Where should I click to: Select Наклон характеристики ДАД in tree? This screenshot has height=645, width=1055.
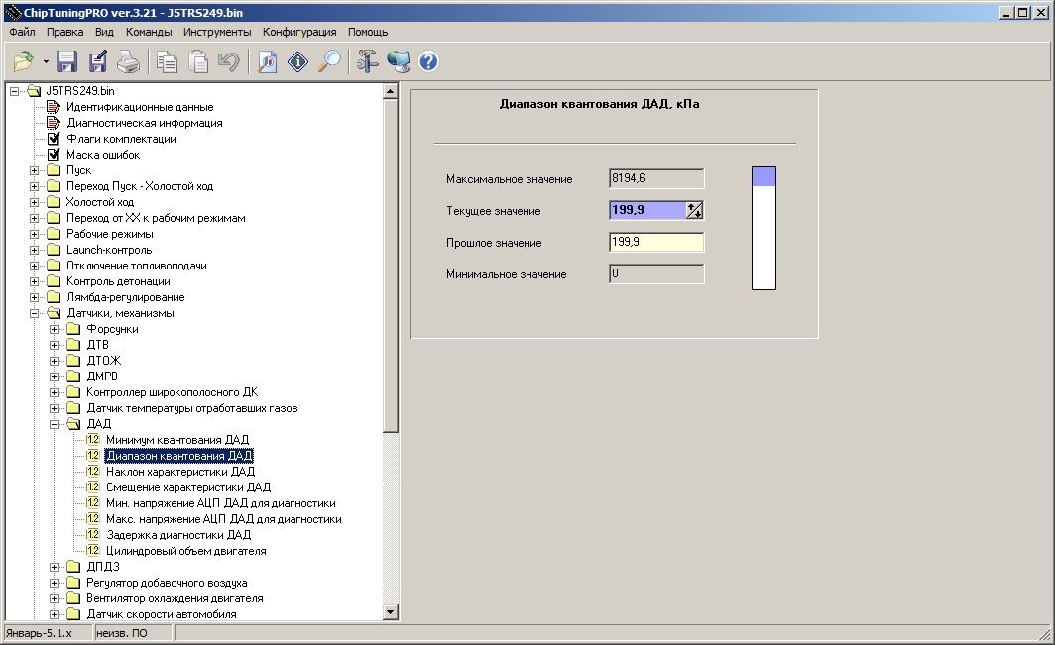click(x=179, y=472)
